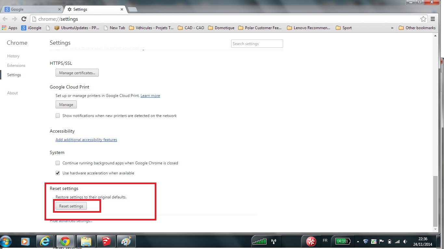Click in the Search settings field
This screenshot has width=444, height=249.
[x=257, y=44]
